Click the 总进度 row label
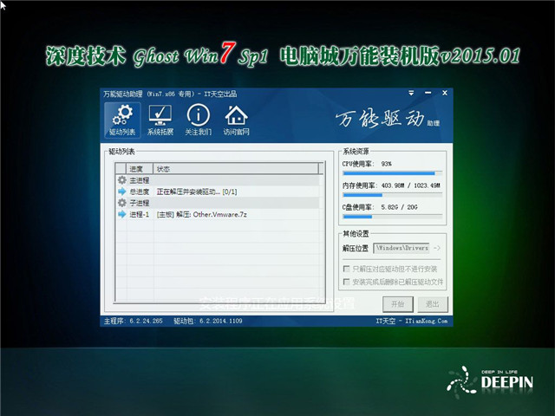Screen dimensions: 555x416 point(139,192)
